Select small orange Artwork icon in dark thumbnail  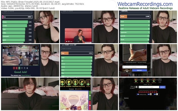(142, 80)
